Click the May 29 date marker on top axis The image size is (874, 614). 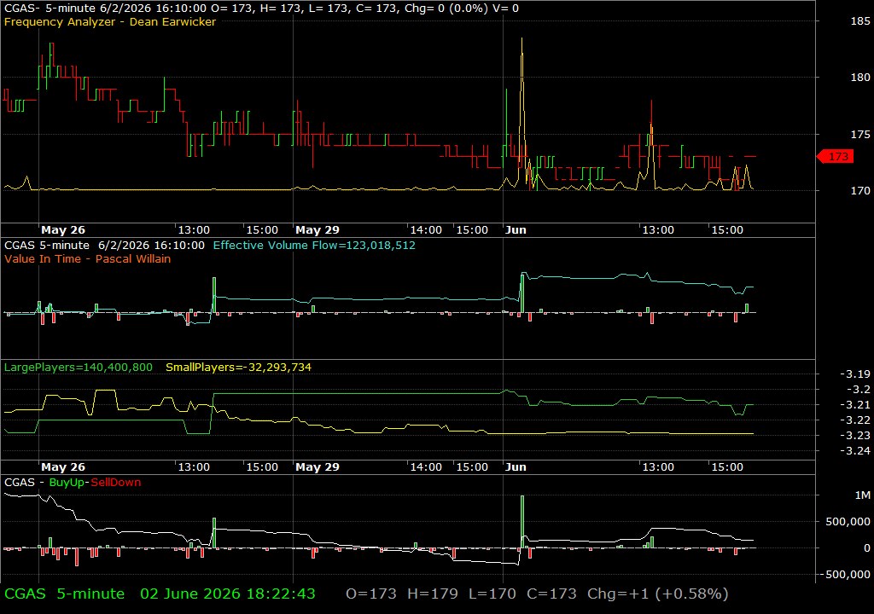pos(318,229)
